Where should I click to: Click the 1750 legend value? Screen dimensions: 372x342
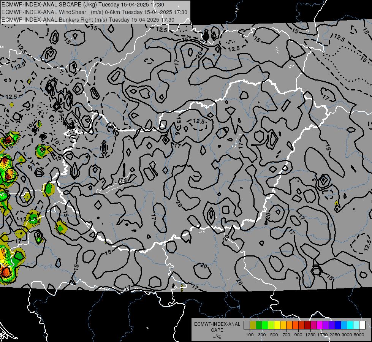click(x=323, y=335)
